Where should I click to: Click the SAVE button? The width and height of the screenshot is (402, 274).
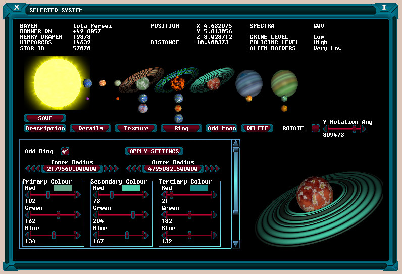click(x=45, y=118)
